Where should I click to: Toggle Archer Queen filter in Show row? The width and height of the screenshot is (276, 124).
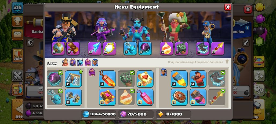(x=72, y=62)
